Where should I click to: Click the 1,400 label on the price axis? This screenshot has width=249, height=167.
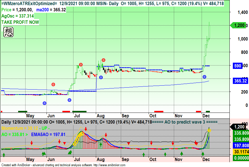pyautogui.click(x=243, y=12)
